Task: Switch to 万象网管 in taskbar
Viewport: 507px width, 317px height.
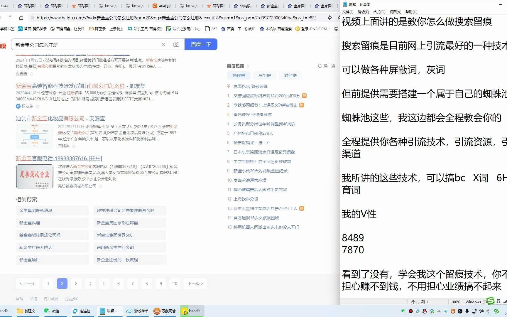Action: point(165,311)
